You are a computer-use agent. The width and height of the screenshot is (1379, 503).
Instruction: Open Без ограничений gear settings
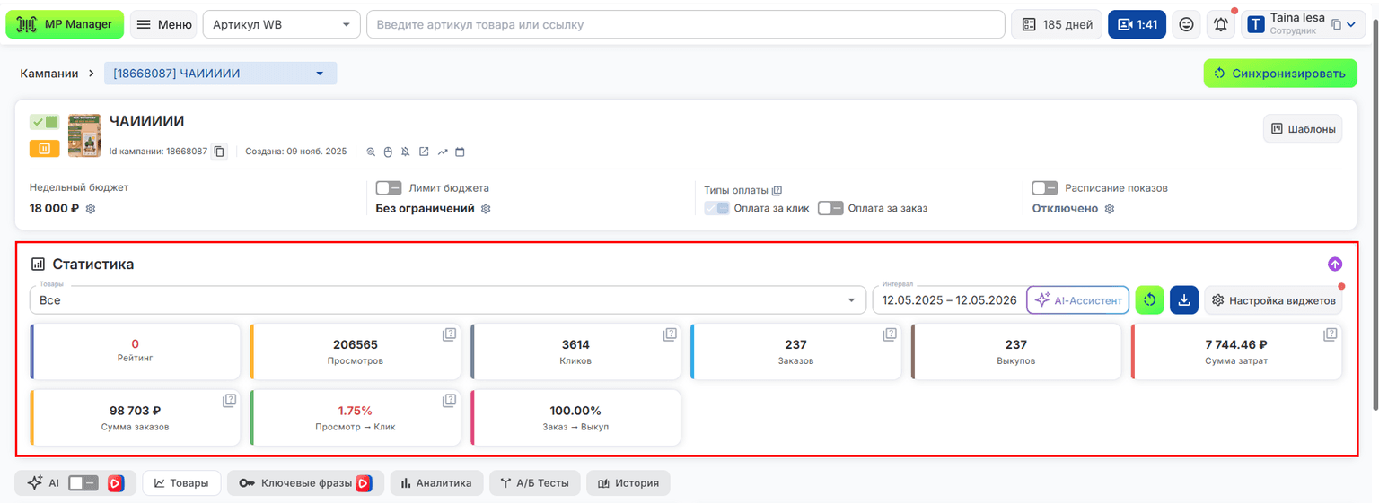(486, 209)
